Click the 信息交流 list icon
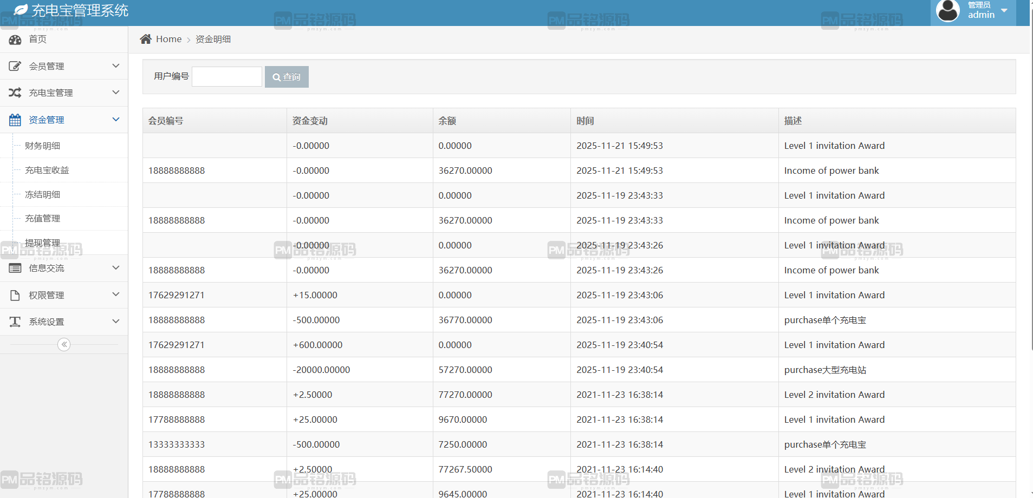The image size is (1033, 498). click(x=15, y=268)
